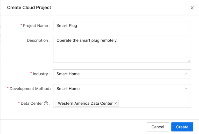Image resolution: width=199 pixels, height=134 pixels.
Task: Close the Create Cloud Project dialog
Action: click(192, 8)
